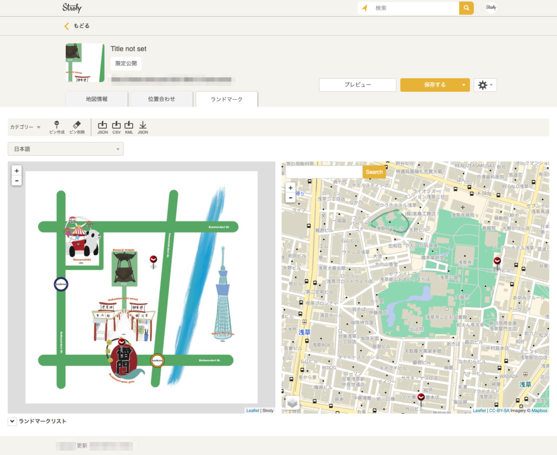Viewport: 557px width, 455px height.
Task: Open the カテゴリー dropdown
Action: point(25,127)
